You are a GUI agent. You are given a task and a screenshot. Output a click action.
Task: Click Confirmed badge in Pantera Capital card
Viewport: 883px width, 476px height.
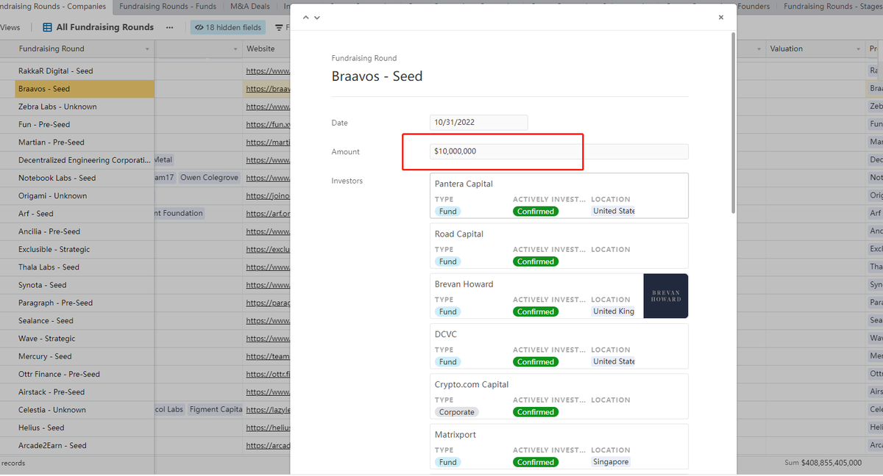pyautogui.click(x=536, y=211)
